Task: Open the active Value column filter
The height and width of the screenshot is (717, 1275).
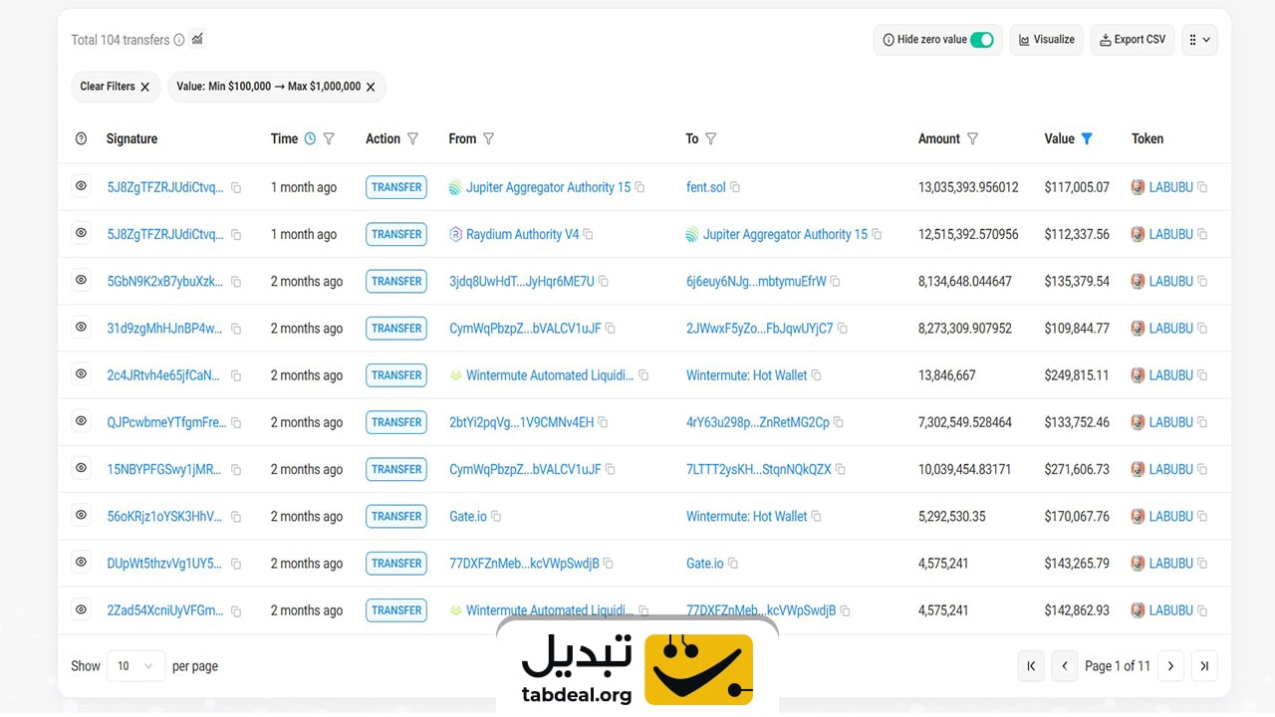Action: tap(1087, 138)
